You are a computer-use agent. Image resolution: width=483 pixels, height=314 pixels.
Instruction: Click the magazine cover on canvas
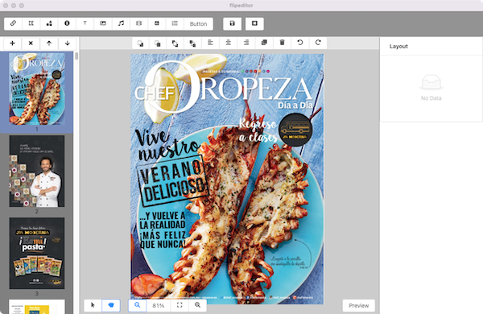[x=227, y=179]
